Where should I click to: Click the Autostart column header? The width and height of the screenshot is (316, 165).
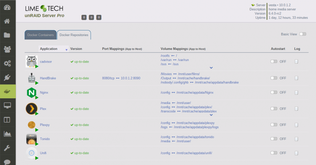(278, 49)
